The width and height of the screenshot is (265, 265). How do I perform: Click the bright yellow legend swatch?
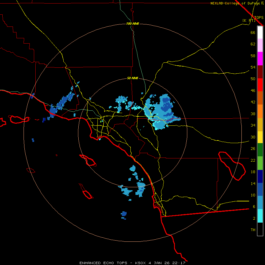pos(260,137)
